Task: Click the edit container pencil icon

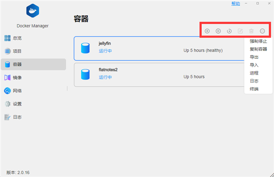Action: (240, 31)
